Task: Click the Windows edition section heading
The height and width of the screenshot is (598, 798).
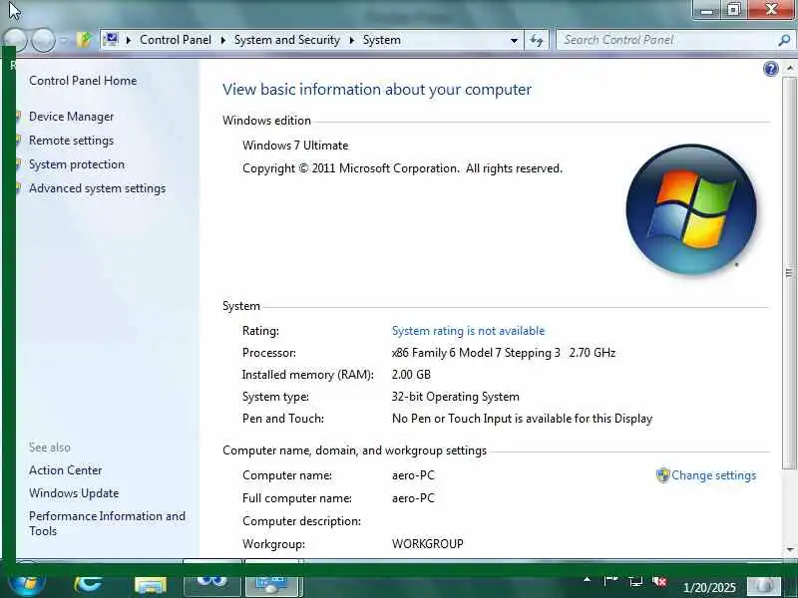Action: tap(266, 121)
